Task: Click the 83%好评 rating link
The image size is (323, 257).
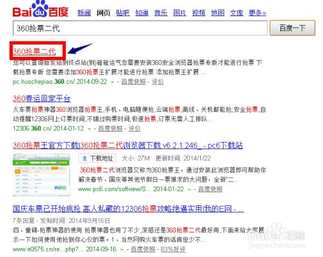Action: (173, 249)
